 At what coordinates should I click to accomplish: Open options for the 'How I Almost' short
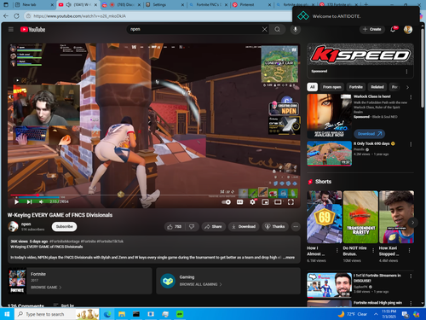[337, 251]
